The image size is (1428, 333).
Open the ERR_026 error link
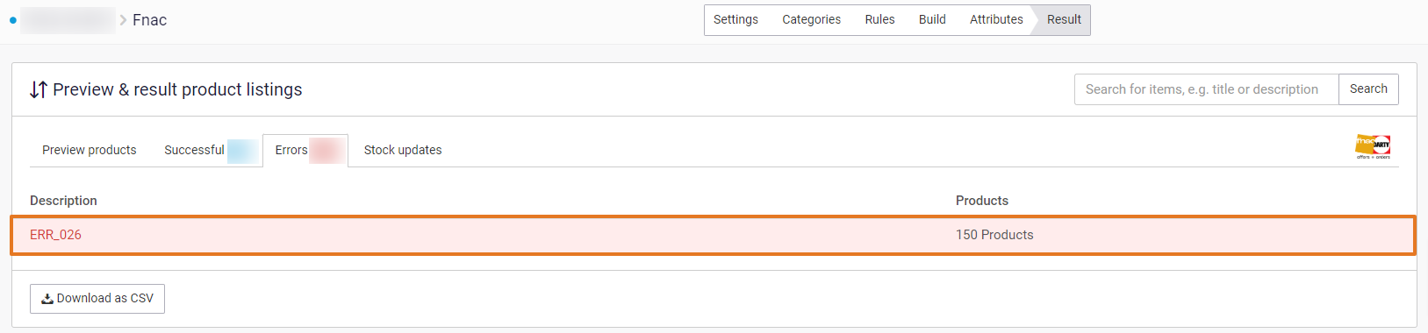(x=55, y=235)
